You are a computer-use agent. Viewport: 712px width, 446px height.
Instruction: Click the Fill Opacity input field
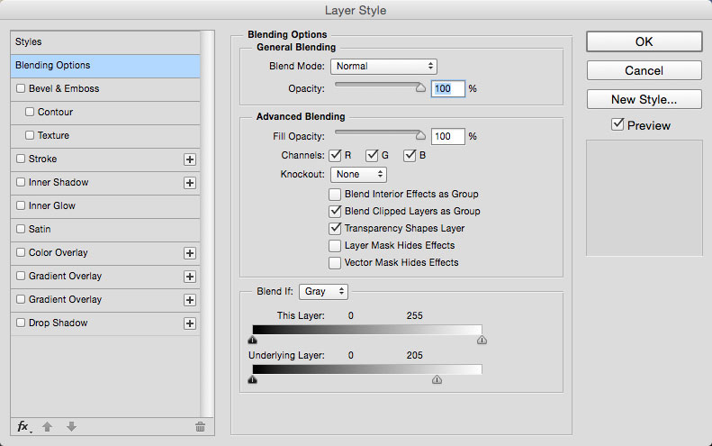[447, 136]
